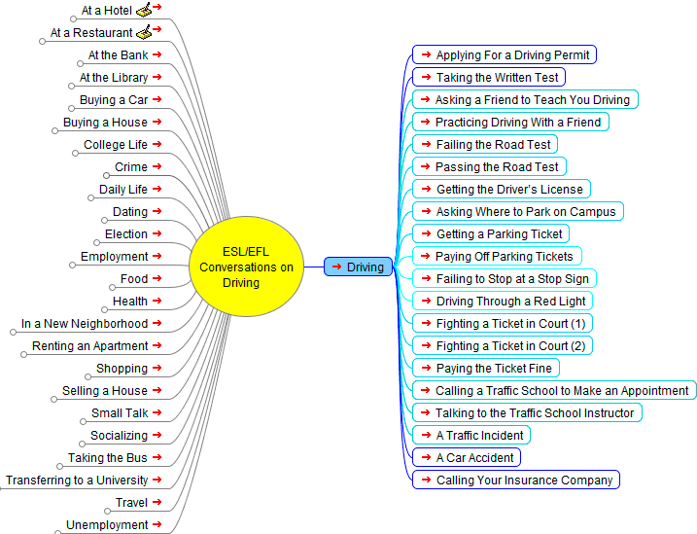Select the Health branch label
The image size is (697, 534).
[129, 302]
